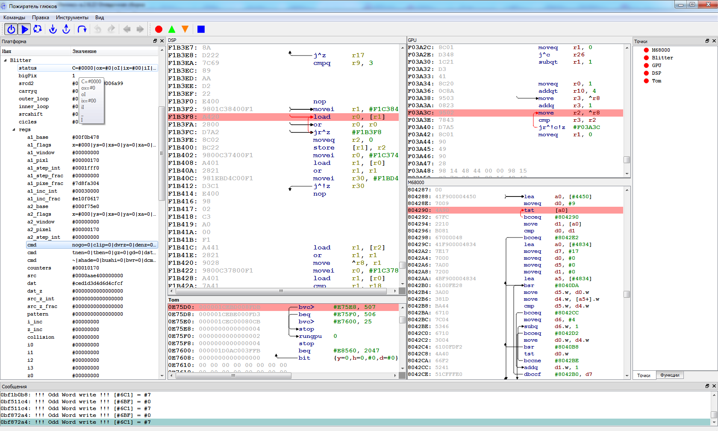Click the orange down-triangle toolbar icon
The width and height of the screenshot is (718, 431).
pyautogui.click(x=185, y=29)
